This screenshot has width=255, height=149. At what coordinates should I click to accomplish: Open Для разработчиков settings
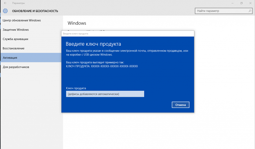pos(16,67)
